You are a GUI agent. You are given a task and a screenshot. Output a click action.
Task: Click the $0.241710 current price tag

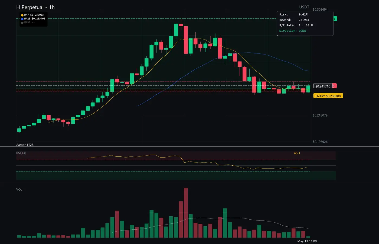tap(323, 86)
